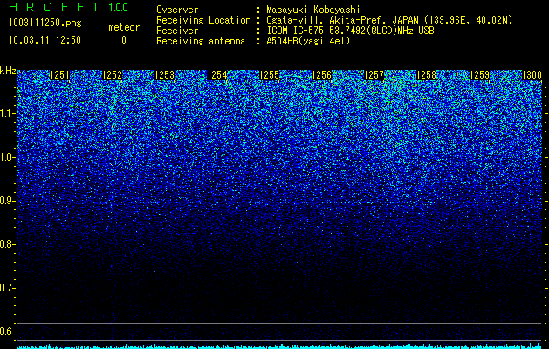Click the Receiving antenna label
Screen dimensions: 549x349
(x=201, y=41)
